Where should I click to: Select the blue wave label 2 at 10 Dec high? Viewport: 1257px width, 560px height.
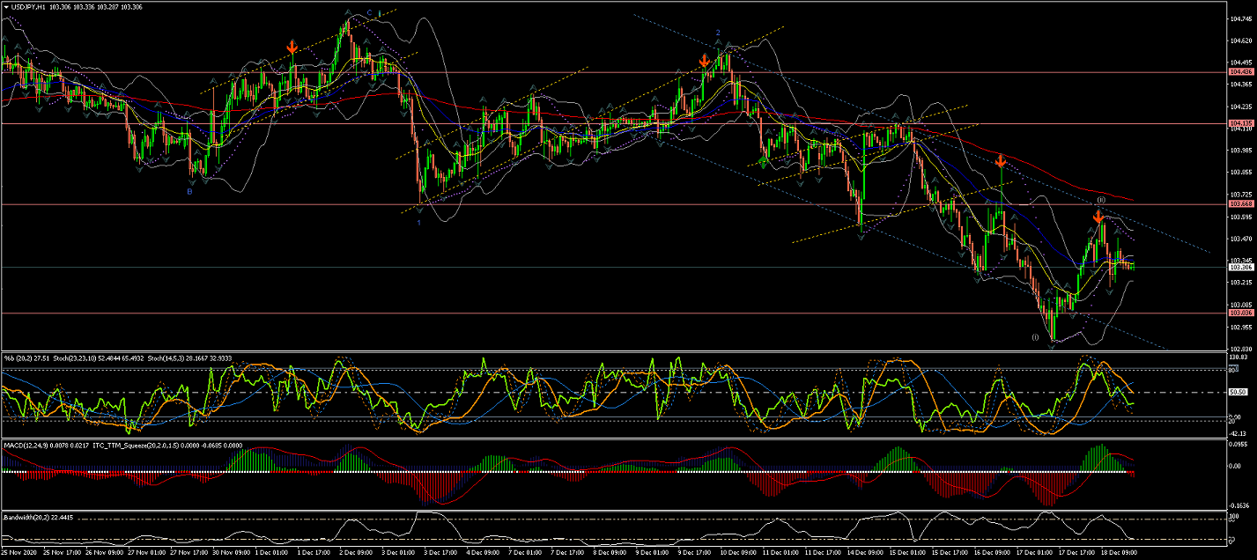pyautogui.click(x=718, y=33)
